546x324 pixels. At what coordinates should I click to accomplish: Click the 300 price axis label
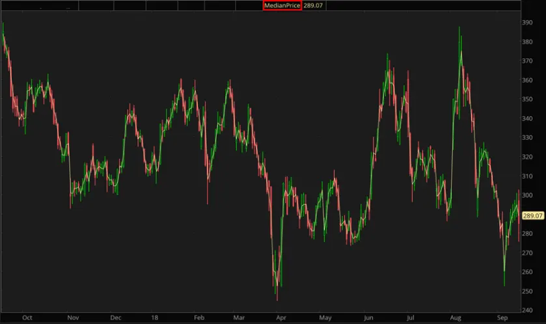pos(527,195)
